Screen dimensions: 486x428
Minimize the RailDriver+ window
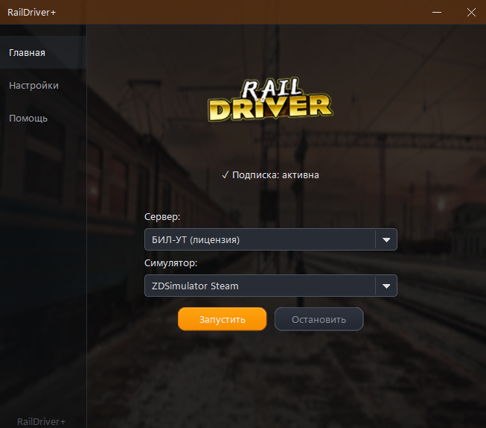point(437,12)
